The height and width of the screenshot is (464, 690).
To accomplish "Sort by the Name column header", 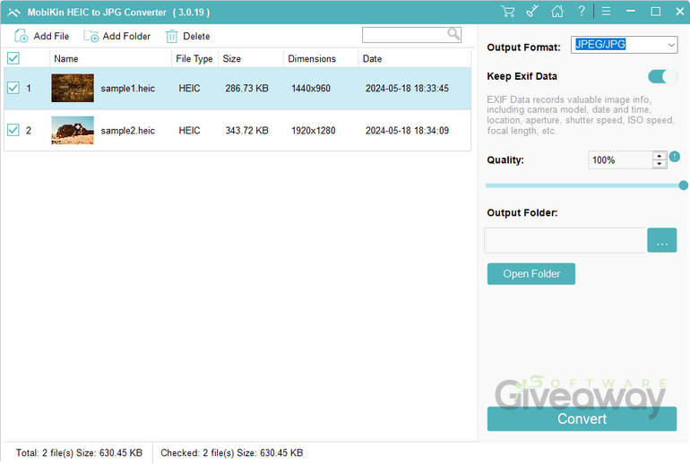I will coord(110,58).
